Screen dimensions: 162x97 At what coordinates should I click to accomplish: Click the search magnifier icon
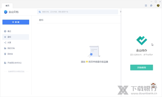tap(40, 12)
